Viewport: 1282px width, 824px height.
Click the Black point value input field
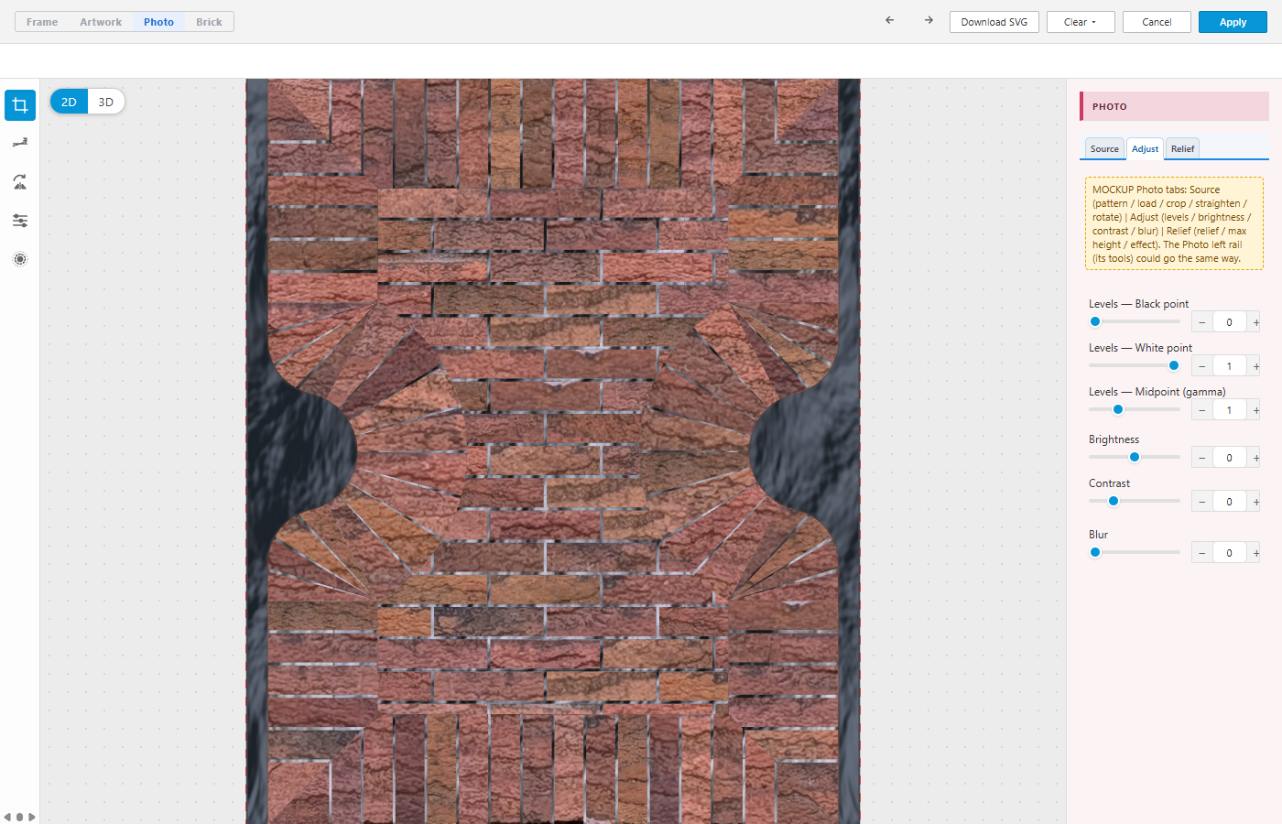click(1230, 322)
